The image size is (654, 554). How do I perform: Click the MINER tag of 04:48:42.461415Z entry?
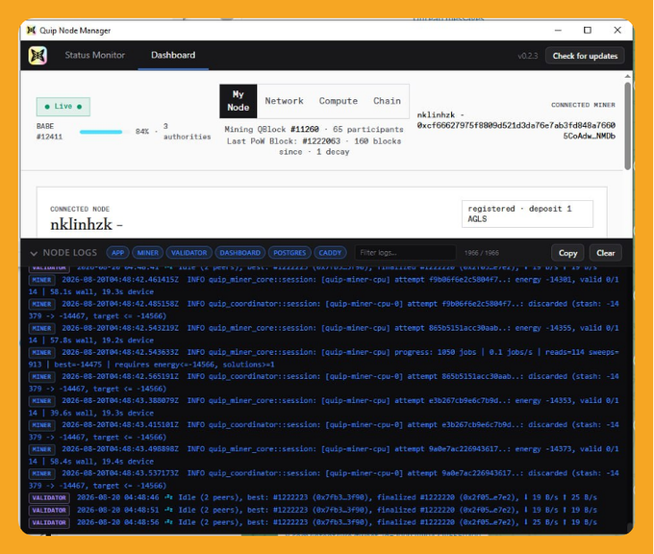[x=41, y=280]
